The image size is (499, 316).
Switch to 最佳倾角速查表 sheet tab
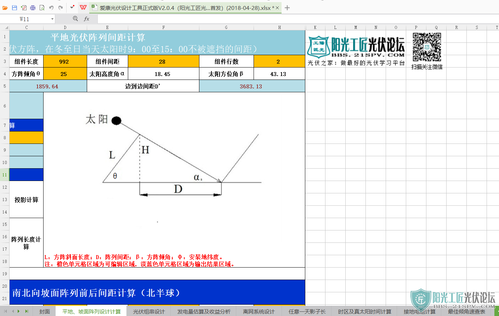[467, 311]
